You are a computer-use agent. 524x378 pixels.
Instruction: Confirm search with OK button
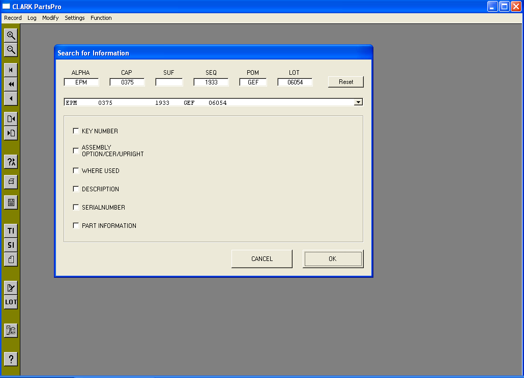tap(333, 258)
